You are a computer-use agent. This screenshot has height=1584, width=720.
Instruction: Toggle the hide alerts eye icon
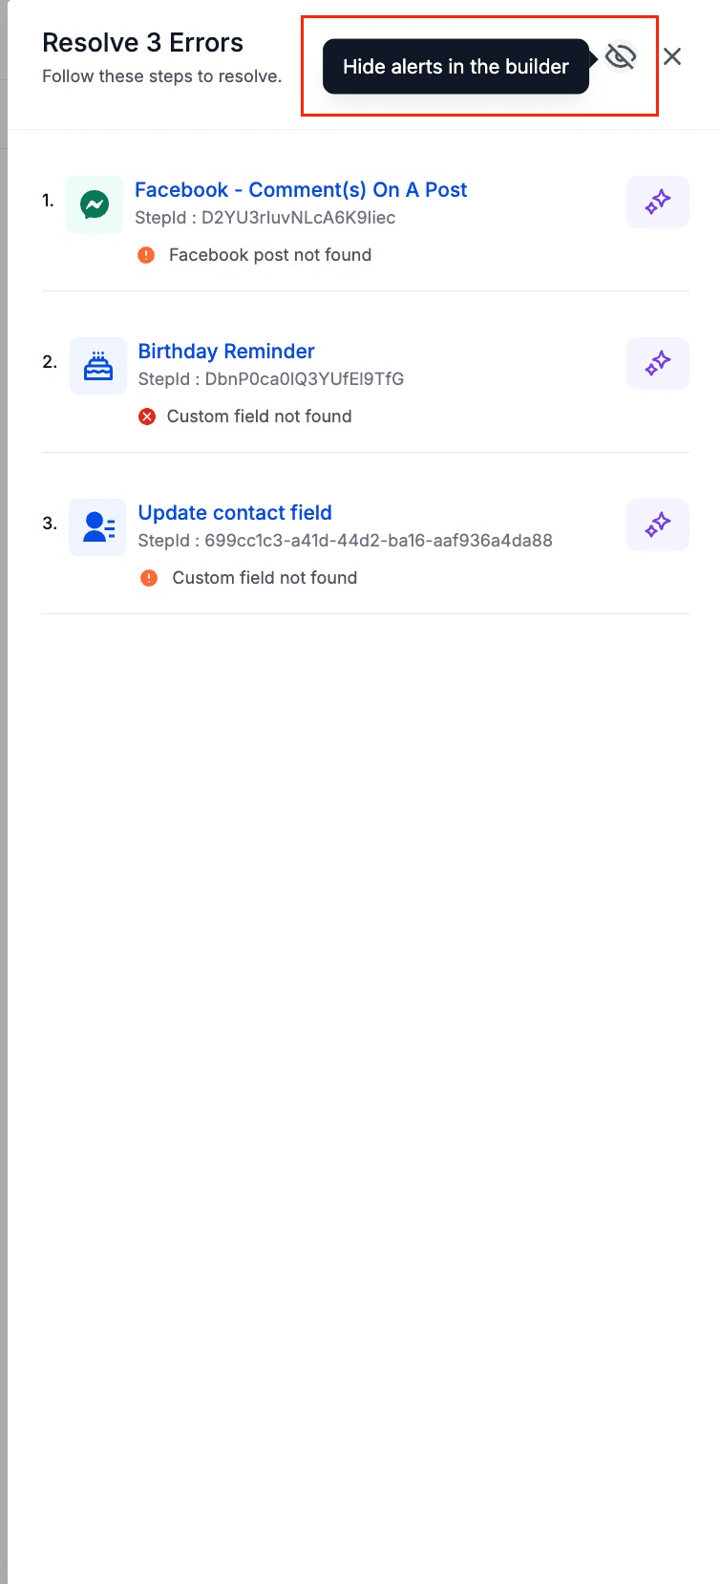click(621, 57)
